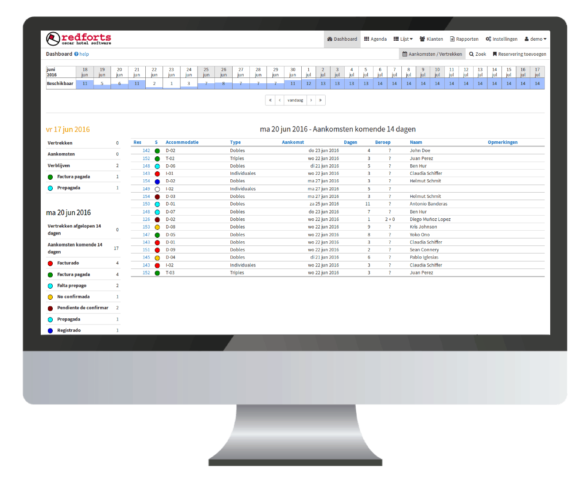Select Aankomsten komende 14 dagen row
The image size is (587, 479).
pyautogui.click(x=83, y=248)
